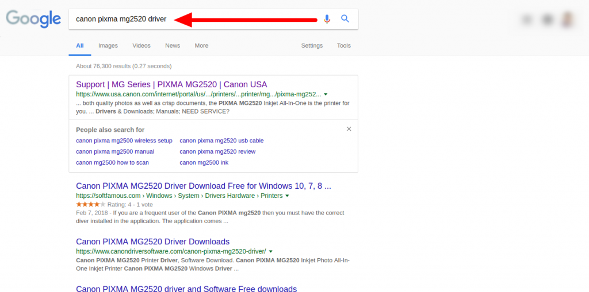Image resolution: width=589 pixels, height=292 pixels.
Task: Search for canon pixma mg2500 wireless setup
Action: pyautogui.click(x=124, y=141)
